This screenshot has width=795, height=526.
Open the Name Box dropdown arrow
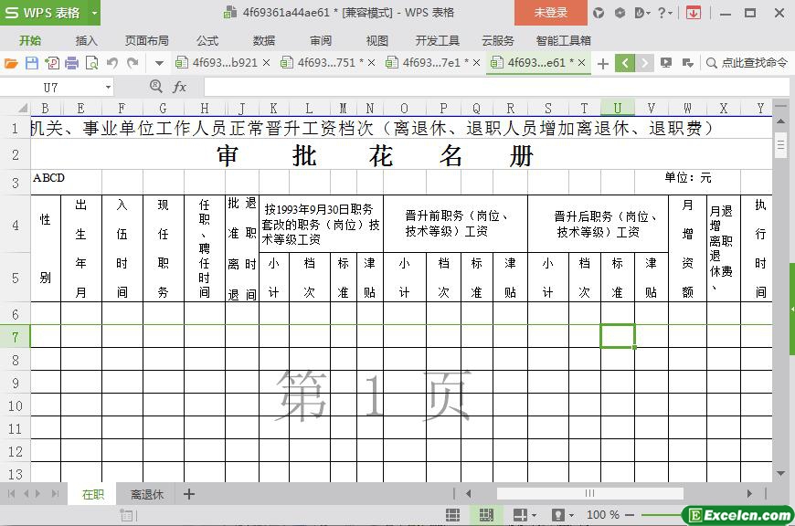tap(108, 87)
